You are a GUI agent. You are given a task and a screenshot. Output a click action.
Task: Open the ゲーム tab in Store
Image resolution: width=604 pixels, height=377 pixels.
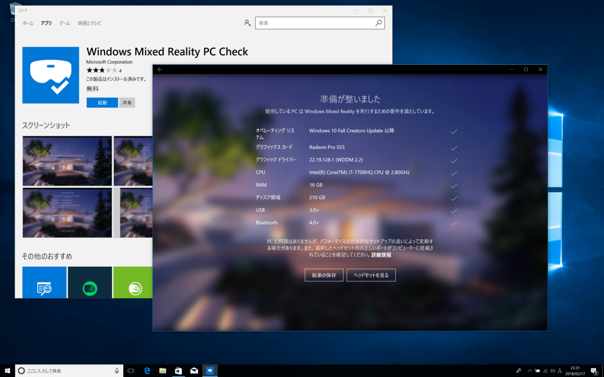click(65, 23)
